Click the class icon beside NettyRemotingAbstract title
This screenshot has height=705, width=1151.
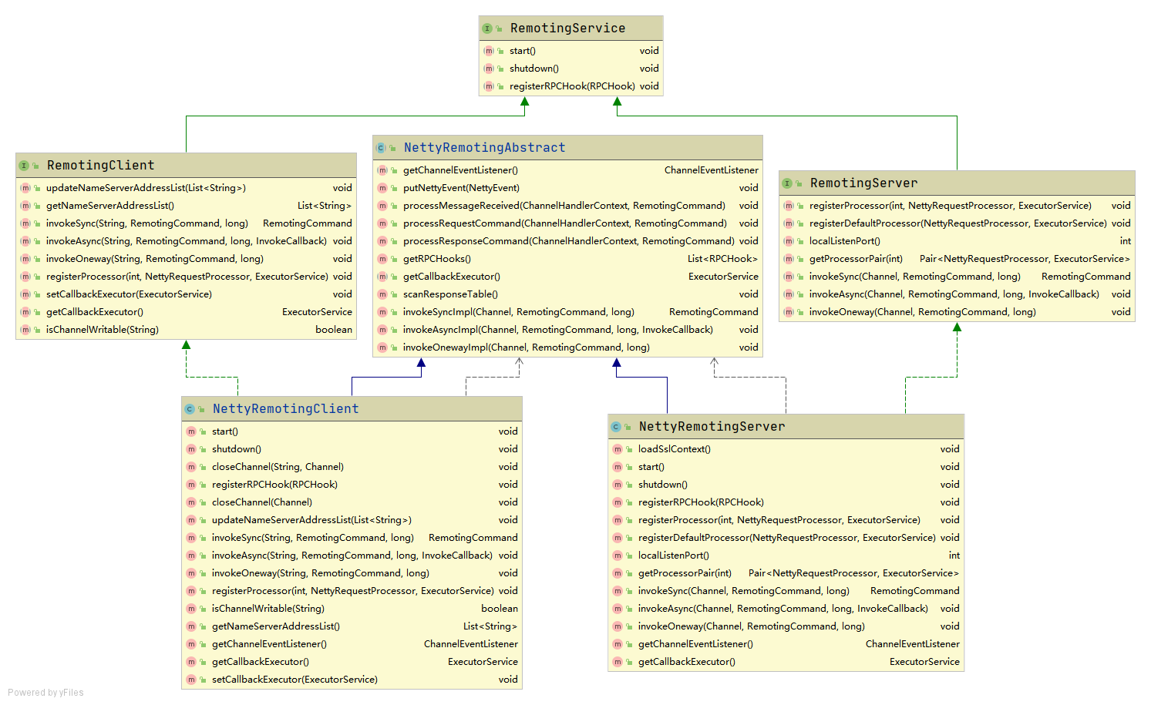click(x=381, y=148)
